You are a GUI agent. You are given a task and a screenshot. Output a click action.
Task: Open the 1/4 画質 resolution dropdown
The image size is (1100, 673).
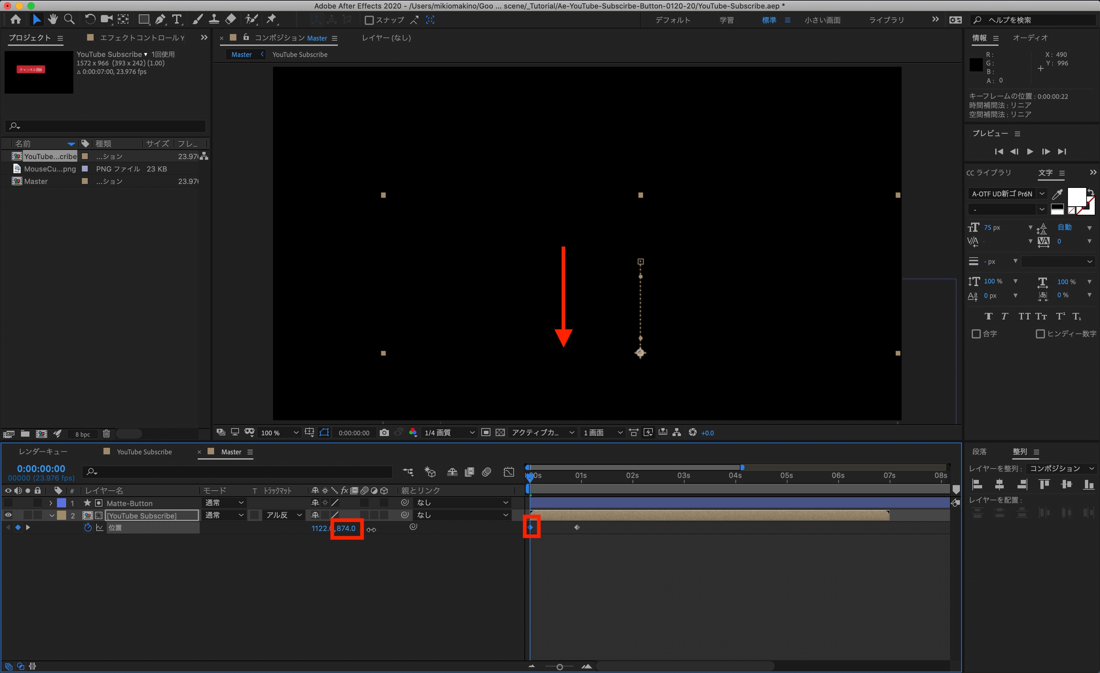point(449,432)
